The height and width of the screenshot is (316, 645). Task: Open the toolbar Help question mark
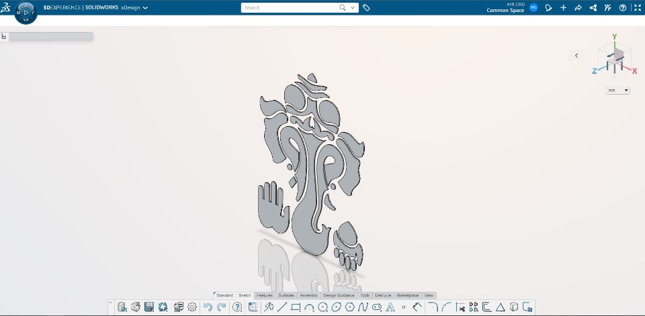tap(237, 307)
